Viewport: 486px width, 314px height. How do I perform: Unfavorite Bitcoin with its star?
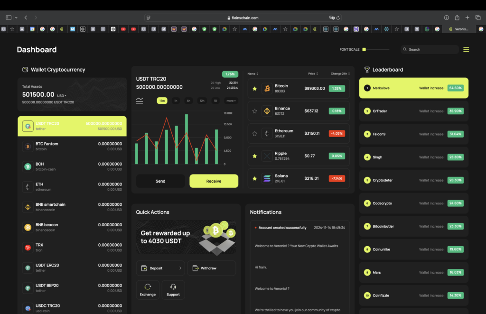click(x=255, y=88)
